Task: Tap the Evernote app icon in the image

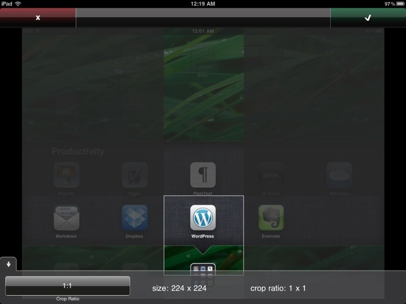Action: click(x=271, y=218)
